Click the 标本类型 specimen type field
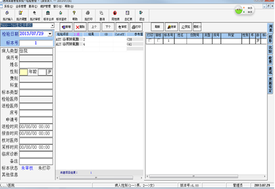This screenshot has height=189, width=275. 36,92
